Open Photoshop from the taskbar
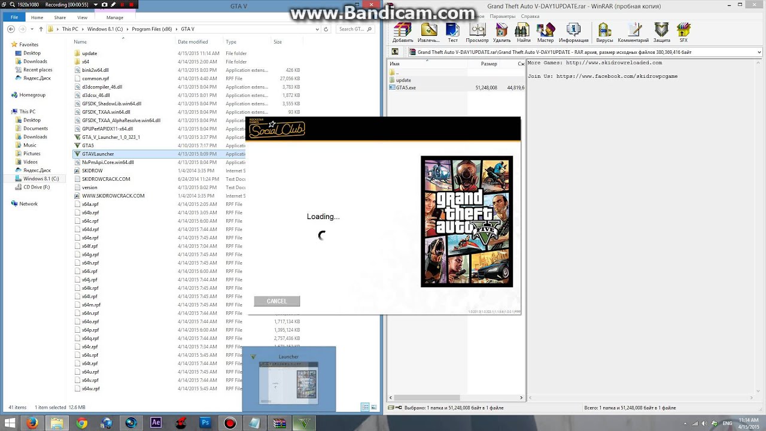The image size is (766, 431). pyautogui.click(x=205, y=423)
